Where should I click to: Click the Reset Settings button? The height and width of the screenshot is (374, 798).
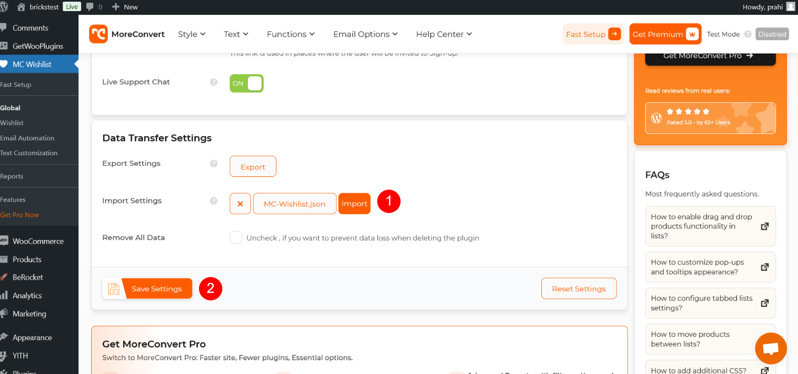pyautogui.click(x=579, y=289)
